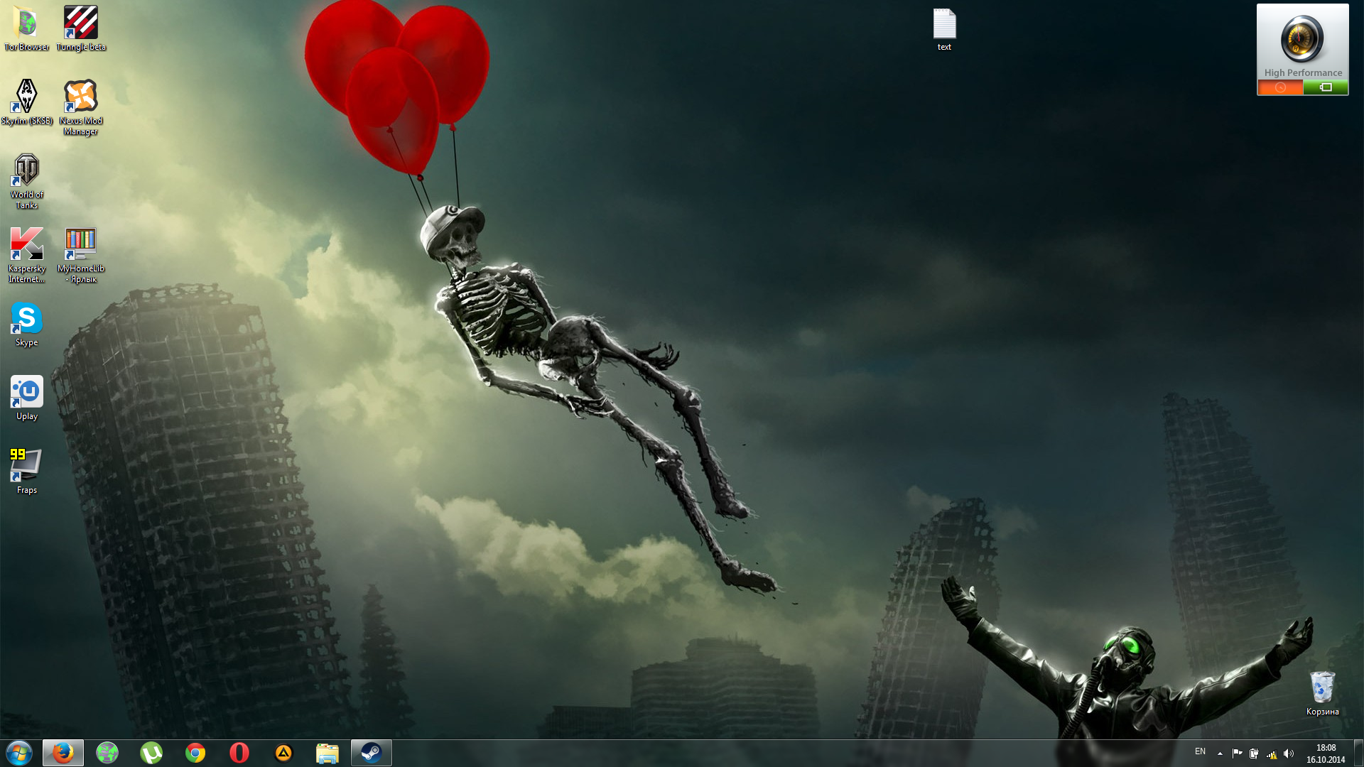Open the Tor Browser desktop folder
This screenshot has width=1364, height=767.
[26, 28]
